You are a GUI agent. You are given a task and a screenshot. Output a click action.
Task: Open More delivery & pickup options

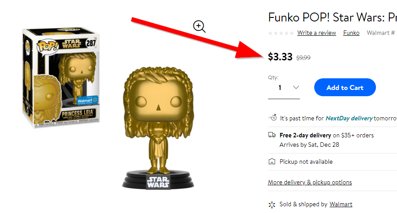click(310, 183)
